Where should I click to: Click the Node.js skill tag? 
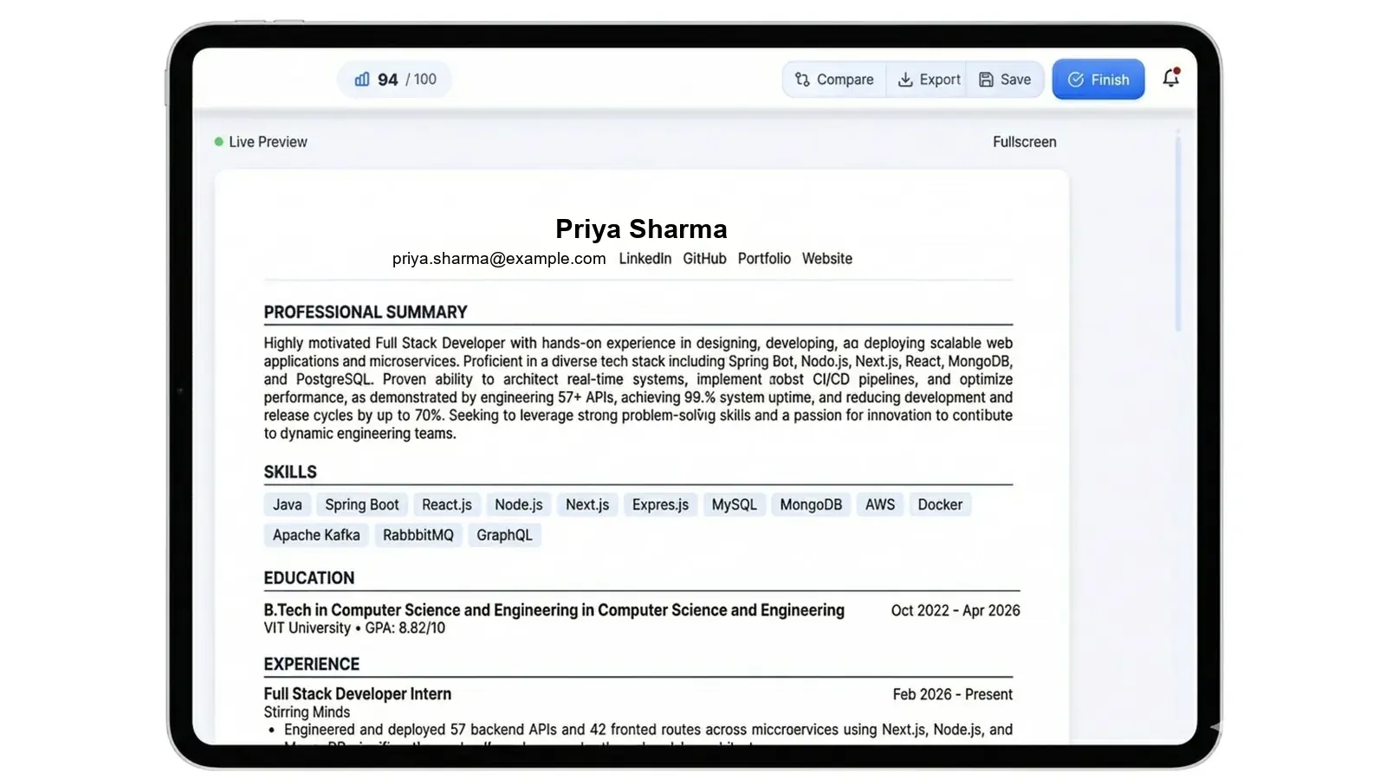click(x=519, y=505)
